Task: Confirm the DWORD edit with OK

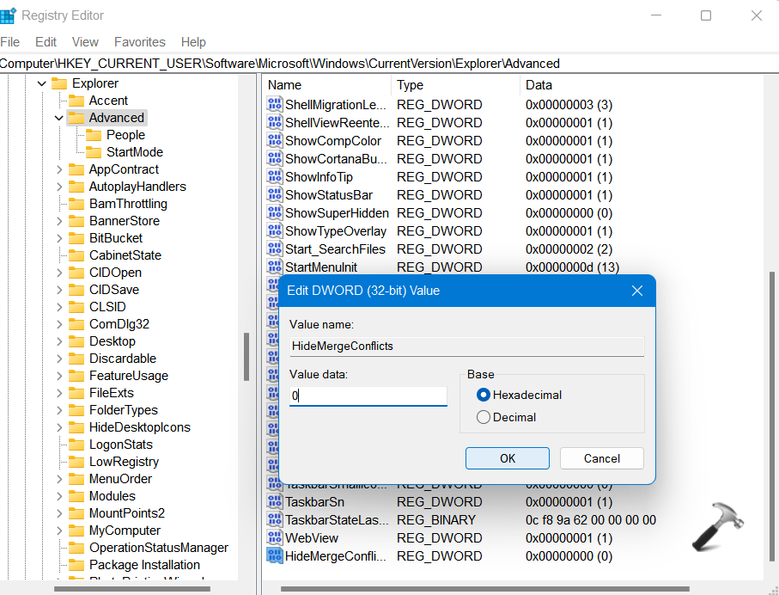Action: tap(508, 458)
